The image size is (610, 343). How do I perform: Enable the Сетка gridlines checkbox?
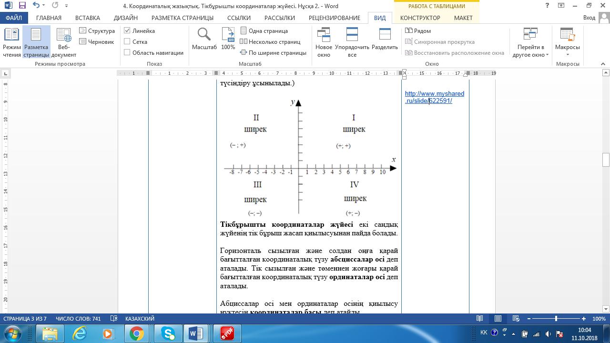(127, 42)
